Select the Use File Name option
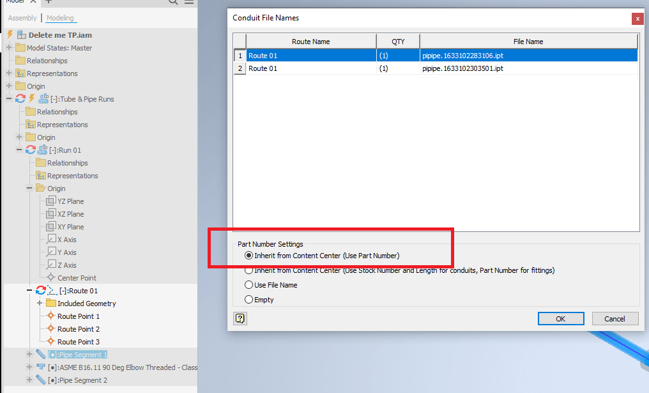The image size is (649, 393). [x=249, y=284]
